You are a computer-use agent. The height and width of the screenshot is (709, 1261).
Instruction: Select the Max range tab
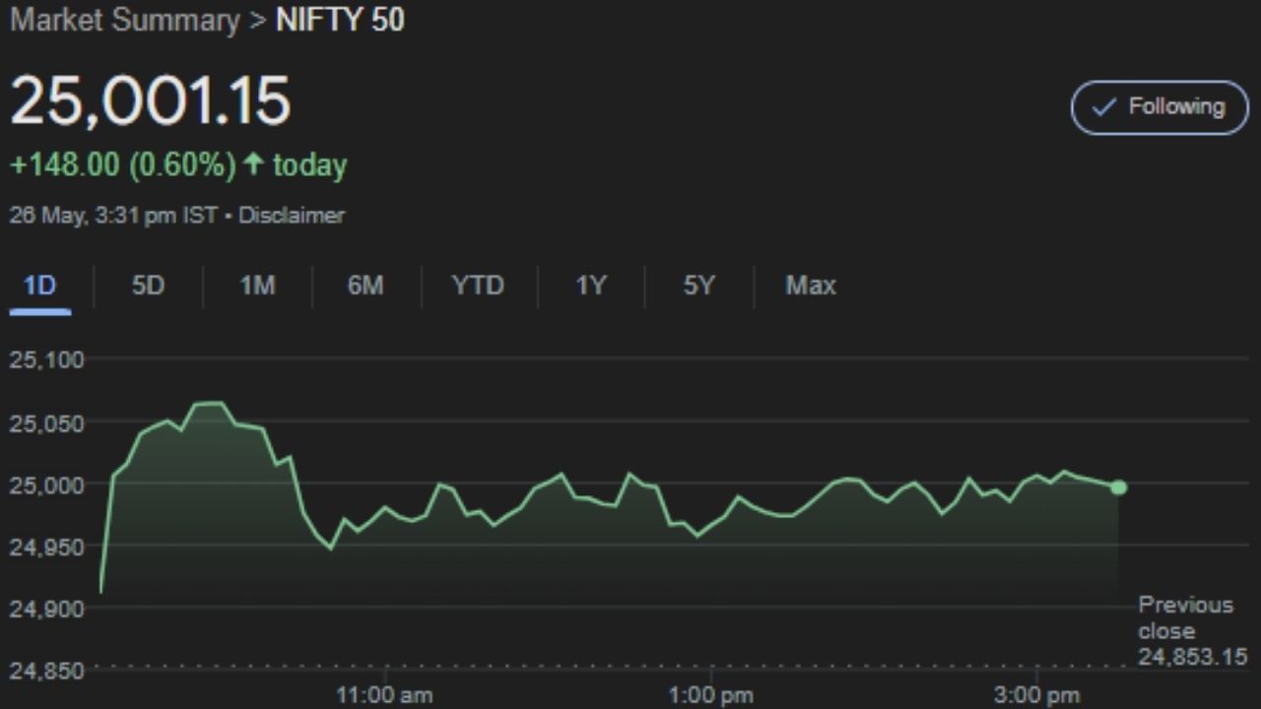811,286
